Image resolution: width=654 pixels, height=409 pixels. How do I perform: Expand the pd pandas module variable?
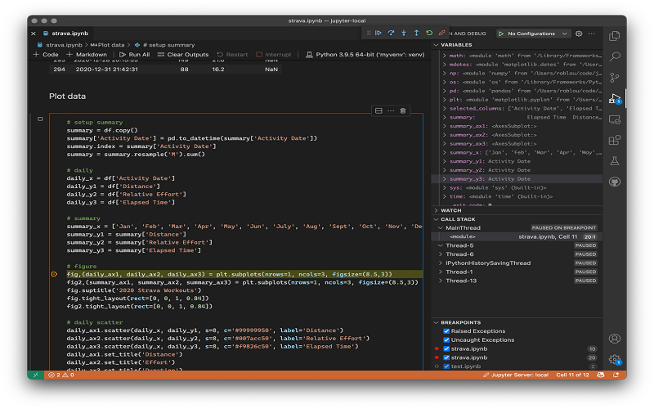coord(444,91)
